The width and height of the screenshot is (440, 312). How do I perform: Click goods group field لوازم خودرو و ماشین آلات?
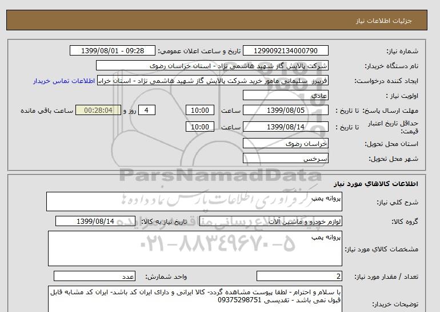[271, 221]
